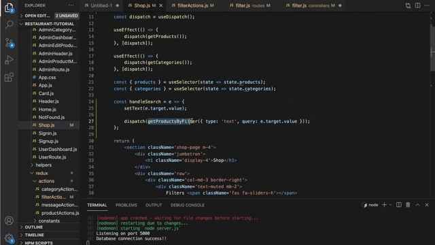
Task: Open NotFound.js in the explorer
Action: (52, 117)
